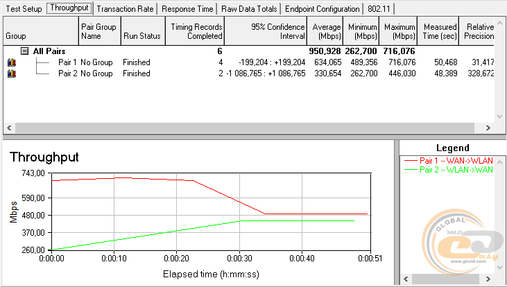The width and height of the screenshot is (507, 287).
Task: Click All Pairs average total 950,928
Action: coord(325,51)
